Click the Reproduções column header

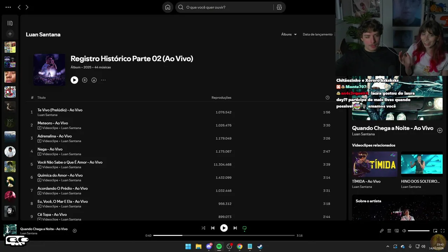tap(221, 98)
